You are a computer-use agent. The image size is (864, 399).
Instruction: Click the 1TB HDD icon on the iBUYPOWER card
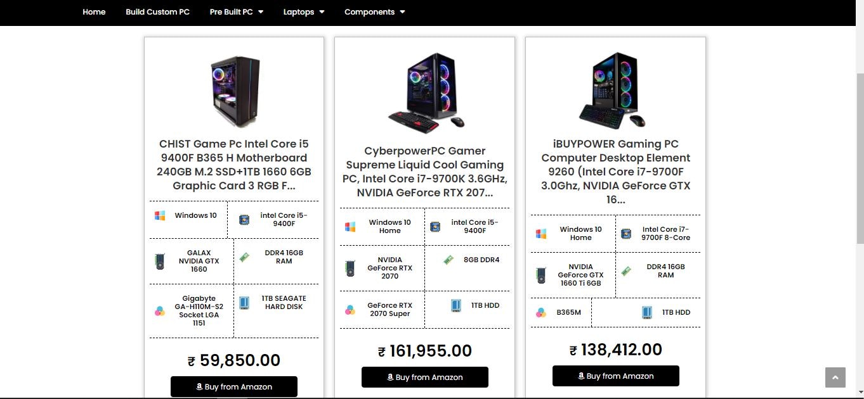tap(646, 312)
